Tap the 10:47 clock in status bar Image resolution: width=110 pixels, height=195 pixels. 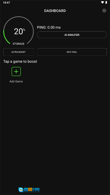click(x=7, y=2)
